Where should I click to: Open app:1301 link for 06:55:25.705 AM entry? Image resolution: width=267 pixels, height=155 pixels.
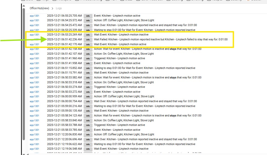34,16
